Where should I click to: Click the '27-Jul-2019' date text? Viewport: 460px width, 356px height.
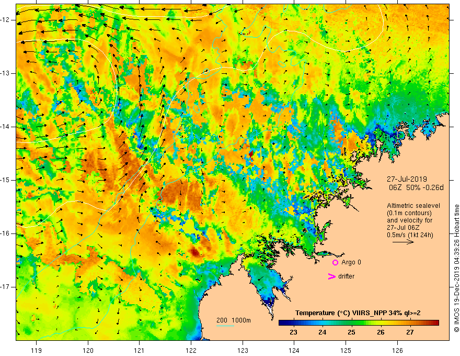(x=407, y=179)
